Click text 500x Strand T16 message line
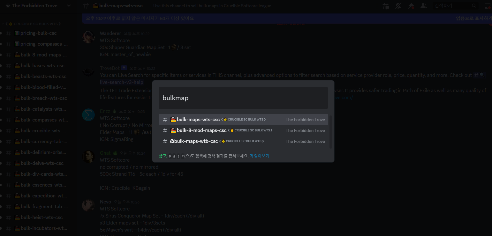The height and width of the screenshot is (236, 492). point(141,174)
